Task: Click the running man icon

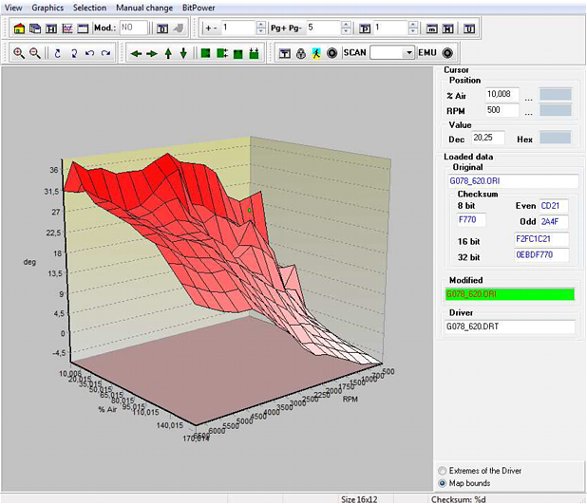Action: [316, 53]
